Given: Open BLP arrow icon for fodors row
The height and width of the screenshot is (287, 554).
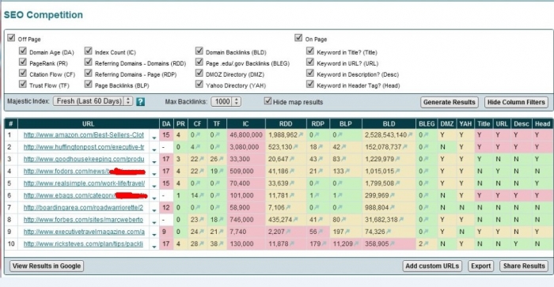Looking at the screenshot, I should (x=347, y=172).
